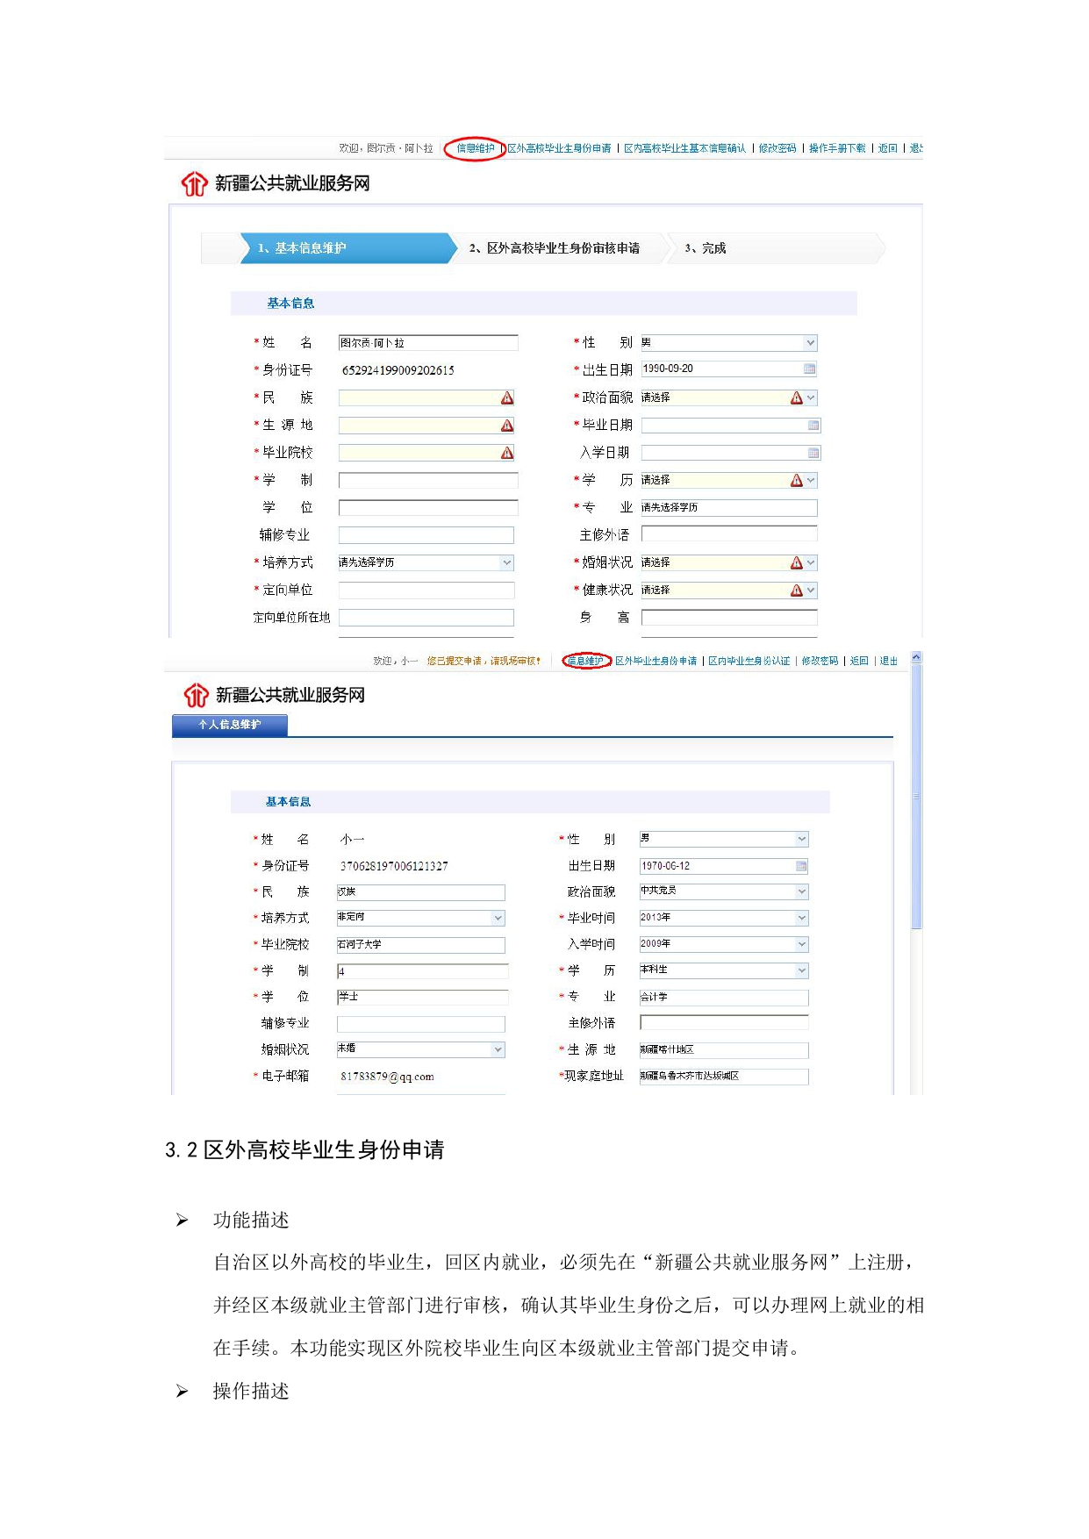Click the 学位 field containing 学士
This screenshot has height=1539, width=1089.
423,997
